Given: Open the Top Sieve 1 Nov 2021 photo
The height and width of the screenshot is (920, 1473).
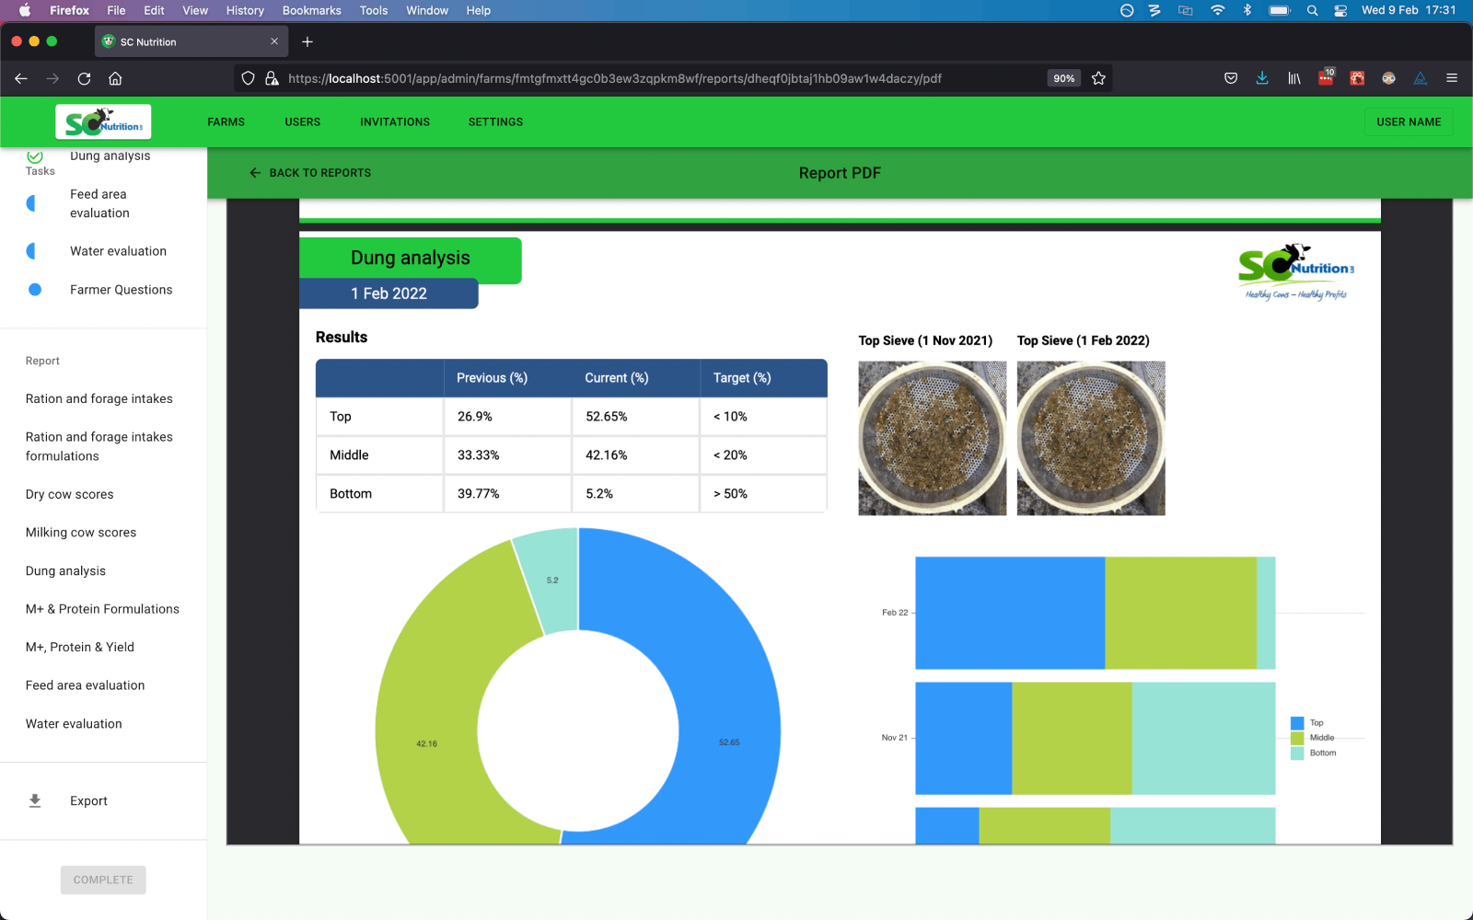Looking at the screenshot, I should (932, 438).
